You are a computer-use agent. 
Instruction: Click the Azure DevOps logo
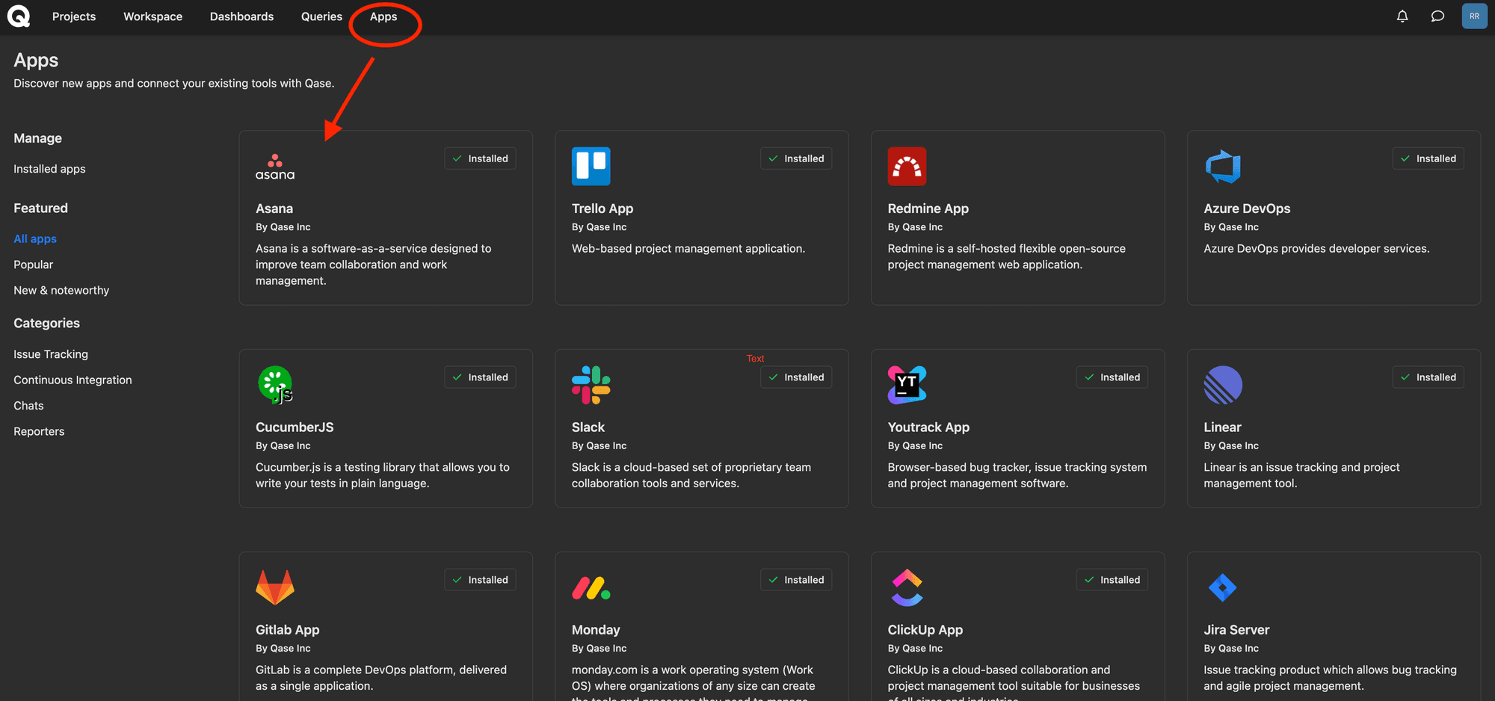[x=1223, y=166]
